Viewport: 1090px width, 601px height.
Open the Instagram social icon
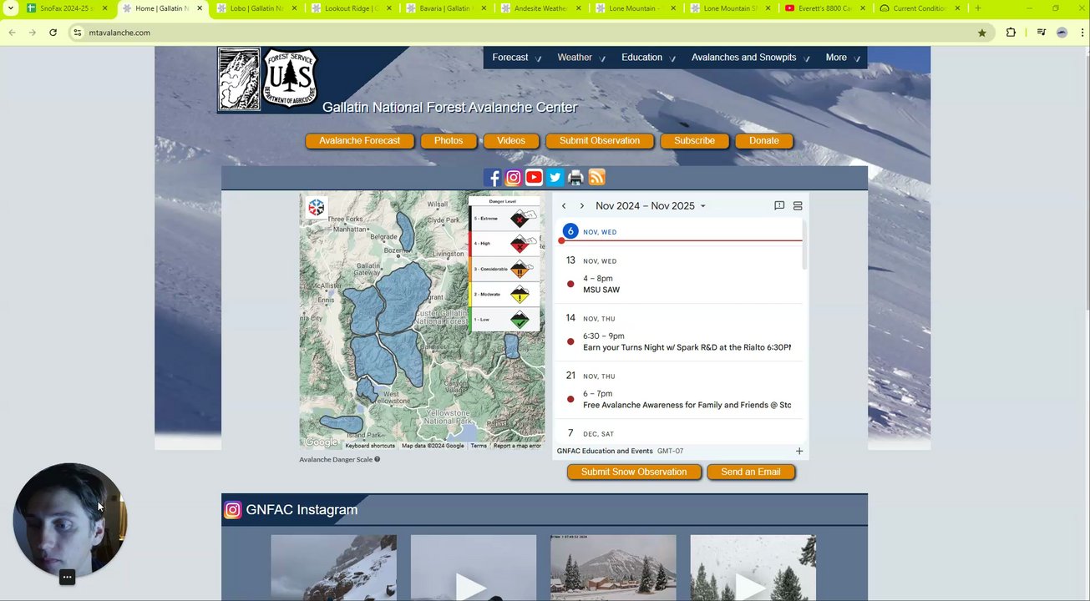(513, 178)
